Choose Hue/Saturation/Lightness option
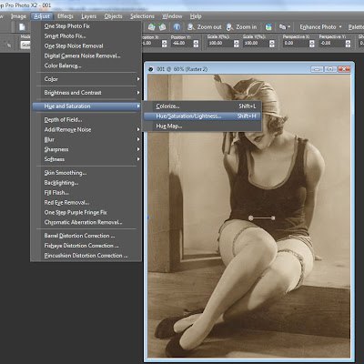 (202, 116)
